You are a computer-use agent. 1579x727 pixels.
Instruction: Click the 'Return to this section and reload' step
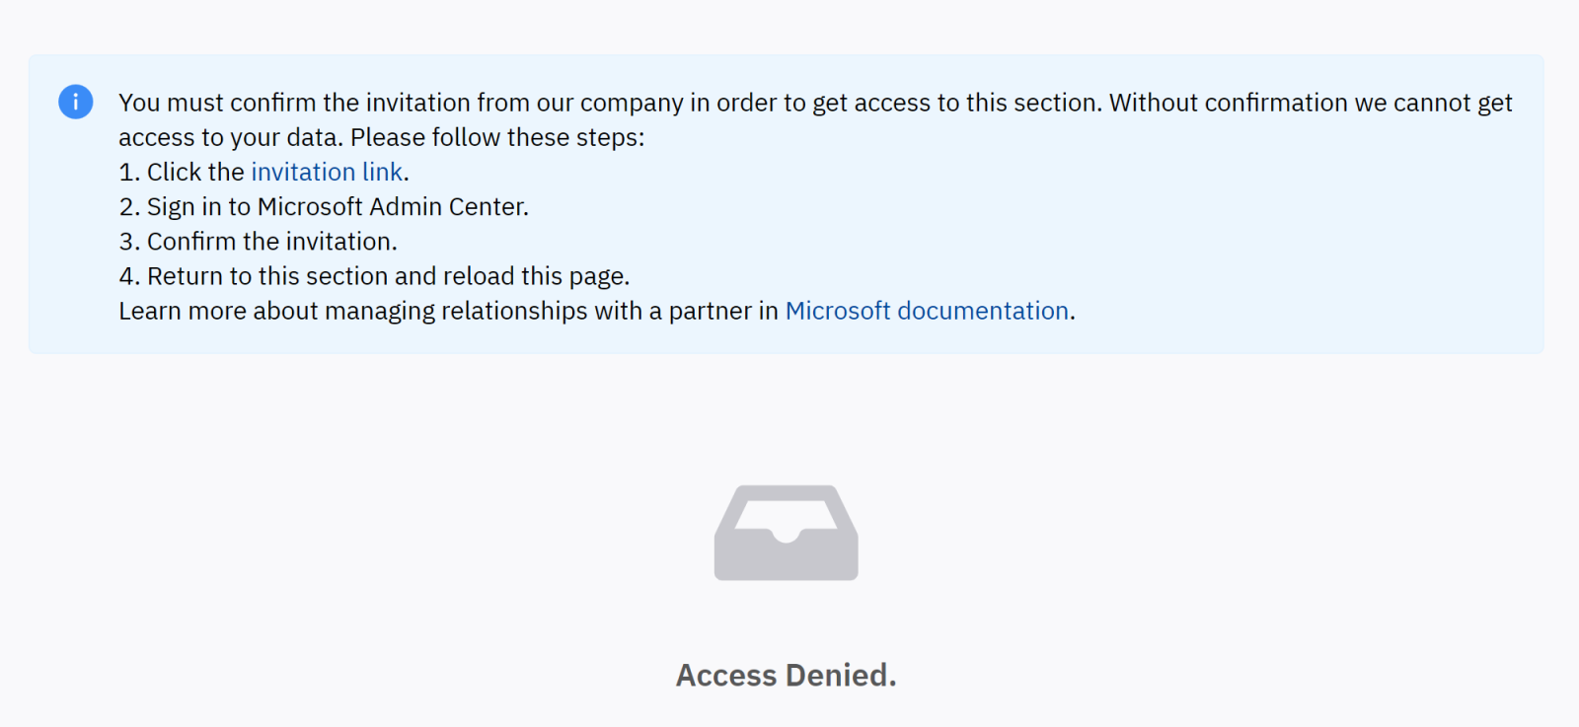(387, 276)
